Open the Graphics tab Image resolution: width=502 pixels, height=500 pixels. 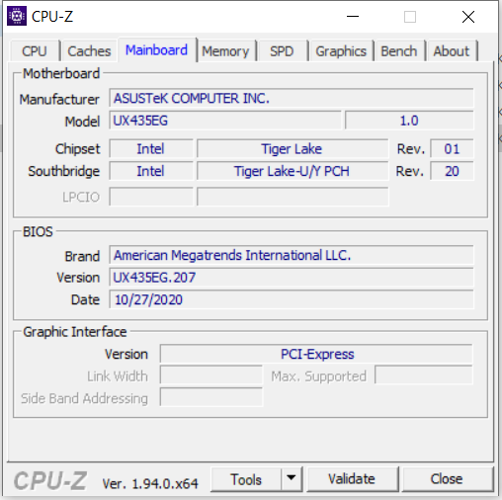click(341, 51)
